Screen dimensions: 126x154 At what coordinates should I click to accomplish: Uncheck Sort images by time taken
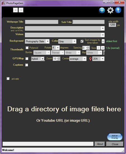(82, 41)
